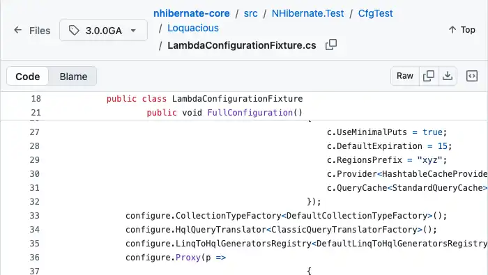Click the configure.LinqToHqlGeneratorsRegistry line
488x275 pixels.
coord(307,244)
